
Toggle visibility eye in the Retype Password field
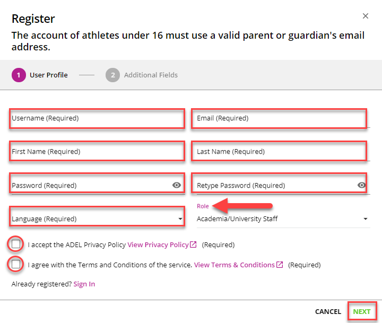click(361, 185)
